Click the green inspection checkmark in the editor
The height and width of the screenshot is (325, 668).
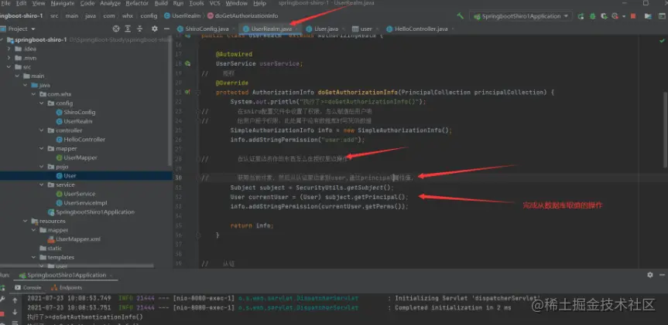point(662,41)
